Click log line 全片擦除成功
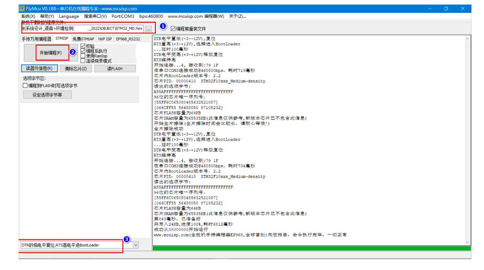This screenshot has height=270, width=484. [x=168, y=129]
